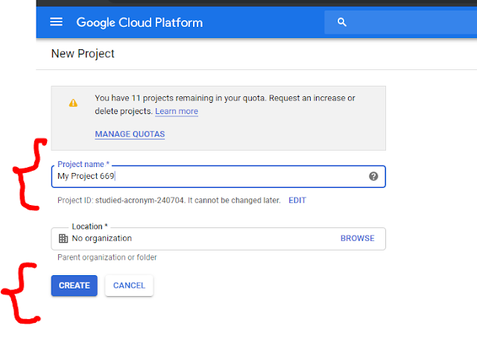Browse for a location with BROWSE

click(x=357, y=239)
